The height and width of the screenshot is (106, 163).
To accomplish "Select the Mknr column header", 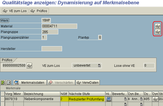I will click(x=18, y=94).
